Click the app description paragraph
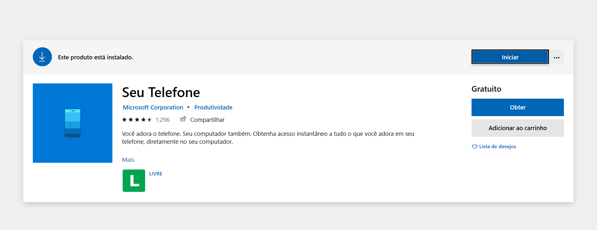 (268, 138)
